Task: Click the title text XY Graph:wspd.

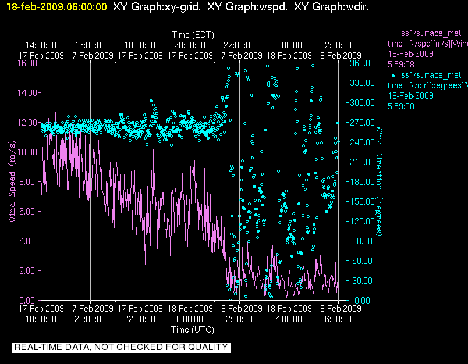Action: click(247, 7)
